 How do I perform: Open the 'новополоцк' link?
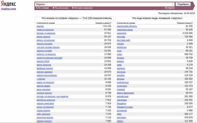[x=123, y=82]
